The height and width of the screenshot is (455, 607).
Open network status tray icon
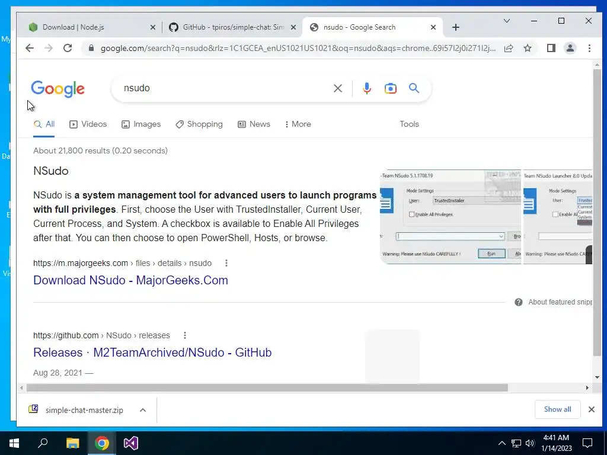(x=516, y=443)
